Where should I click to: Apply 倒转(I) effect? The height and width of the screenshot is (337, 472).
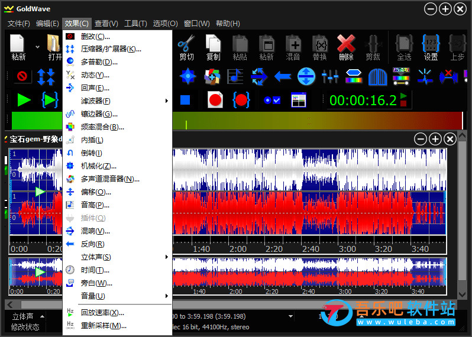pos(117,153)
